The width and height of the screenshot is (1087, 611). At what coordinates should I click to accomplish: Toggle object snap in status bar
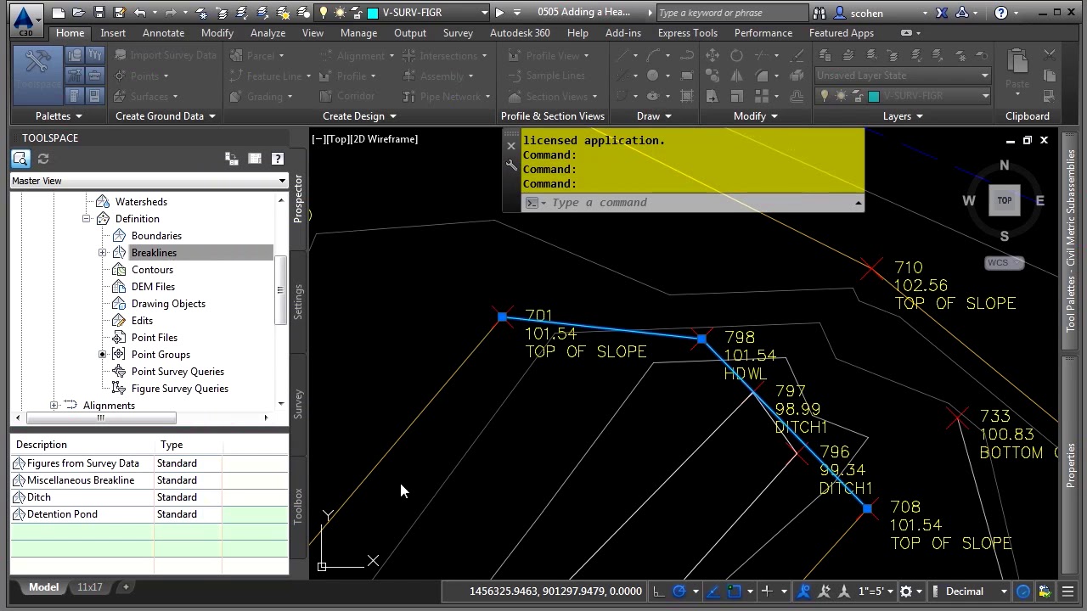735,591
